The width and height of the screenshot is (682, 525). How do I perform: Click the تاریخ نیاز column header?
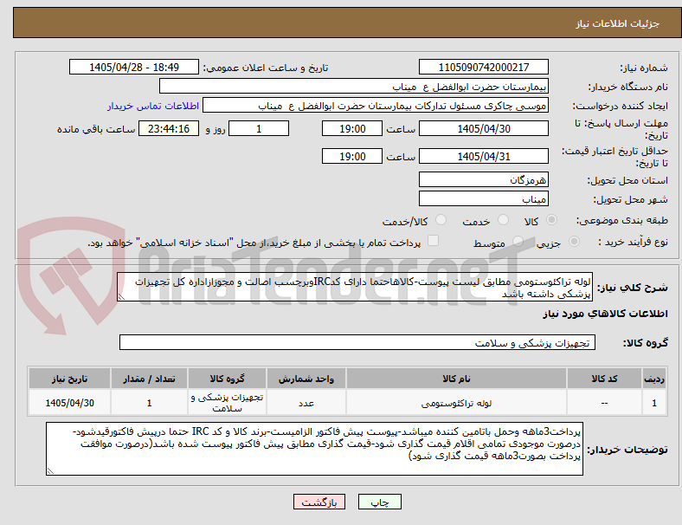pyautogui.click(x=69, y=379)
